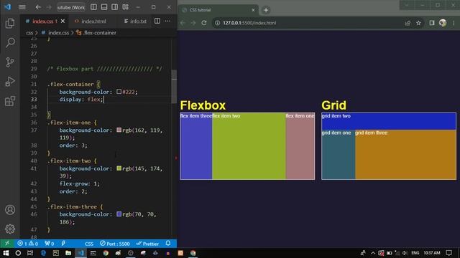Open the Explorer view in VS Code activity bar
The width and height of the screenshot is (460, 258).
[x=10, y=24]
